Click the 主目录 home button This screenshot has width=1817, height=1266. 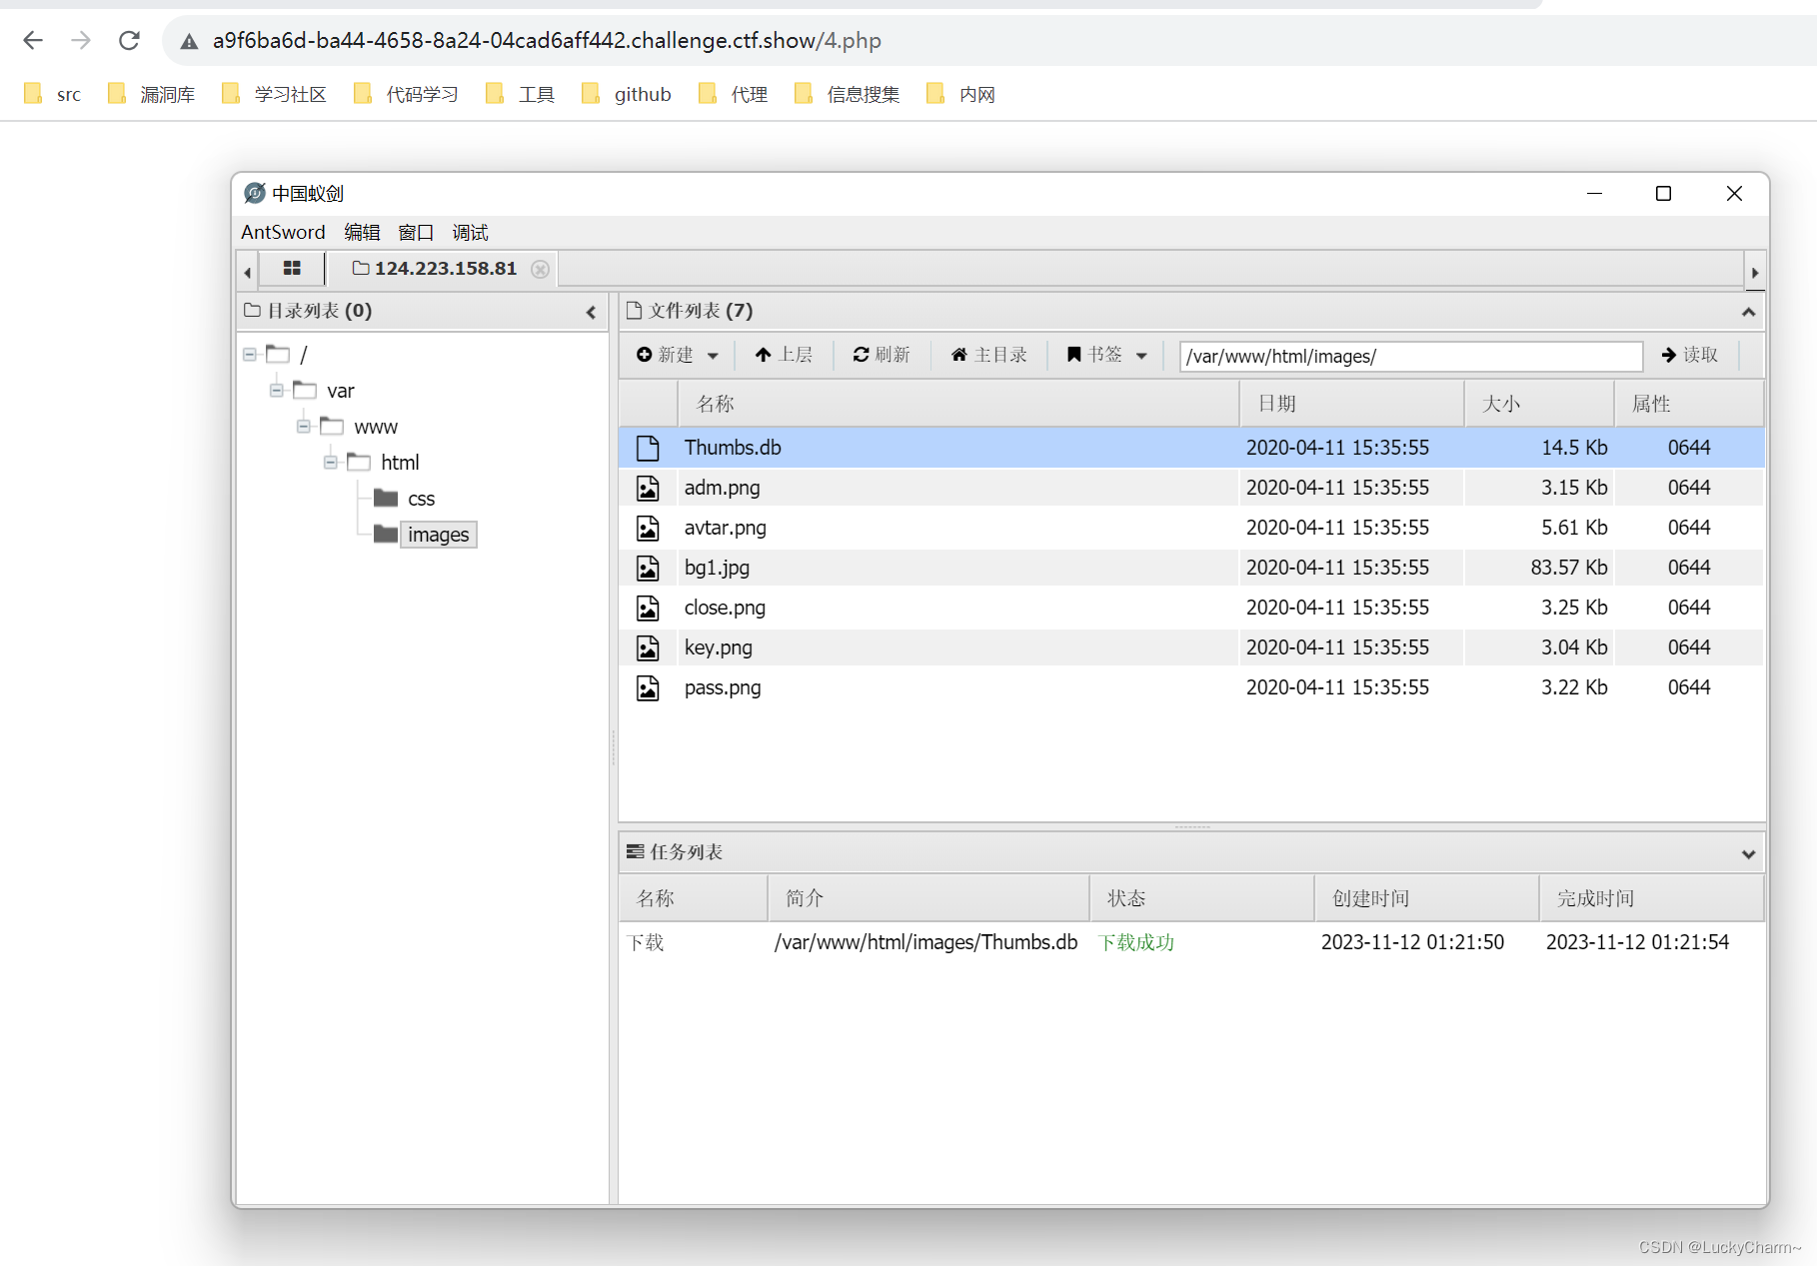point(988,355)
